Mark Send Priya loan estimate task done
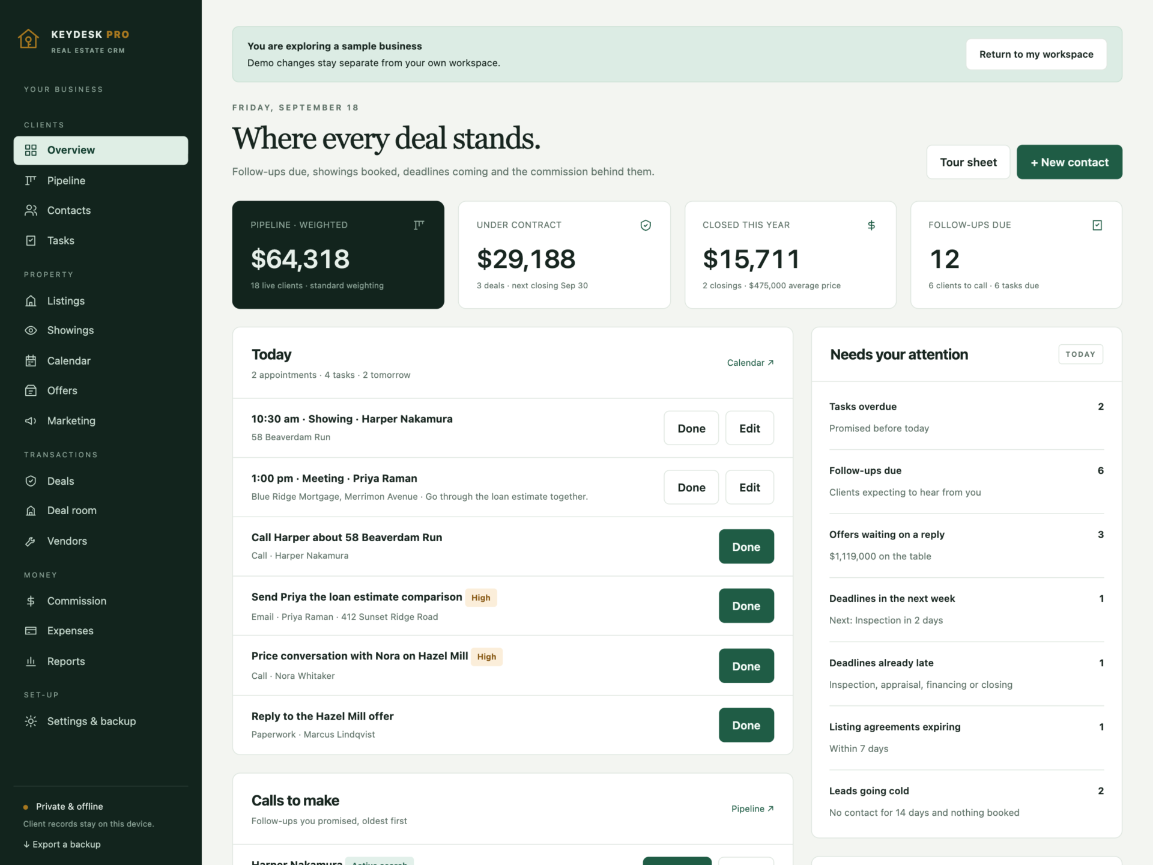The image size is (1153, 865). tap(746, 606)
